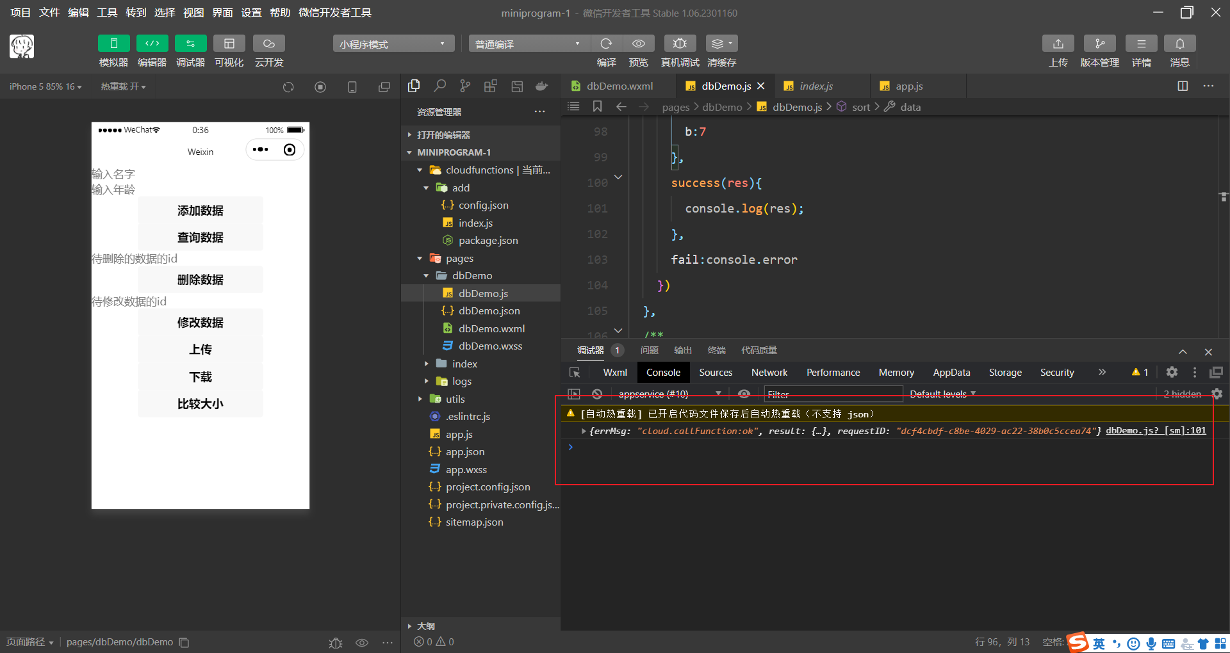Toggle the simulator panel button

(113, 44)
